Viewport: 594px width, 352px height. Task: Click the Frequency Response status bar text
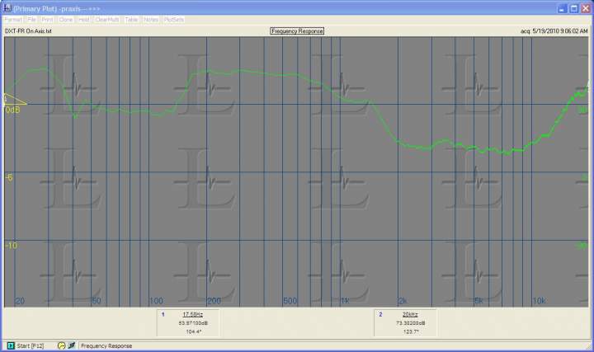point(106,346)
